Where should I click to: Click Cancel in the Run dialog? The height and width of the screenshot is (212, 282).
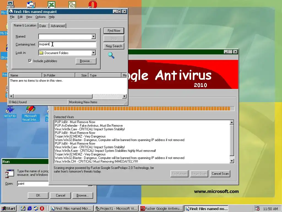click(x=60, y=195)
